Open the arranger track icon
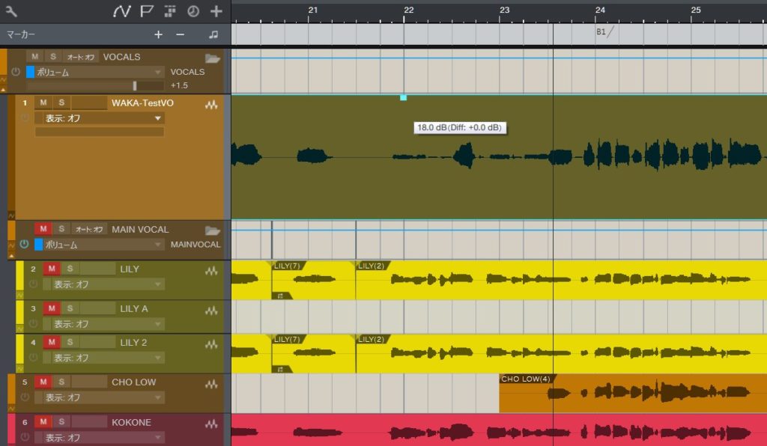The height and width of the screenshot is (446, 767). tap(170, 10)
